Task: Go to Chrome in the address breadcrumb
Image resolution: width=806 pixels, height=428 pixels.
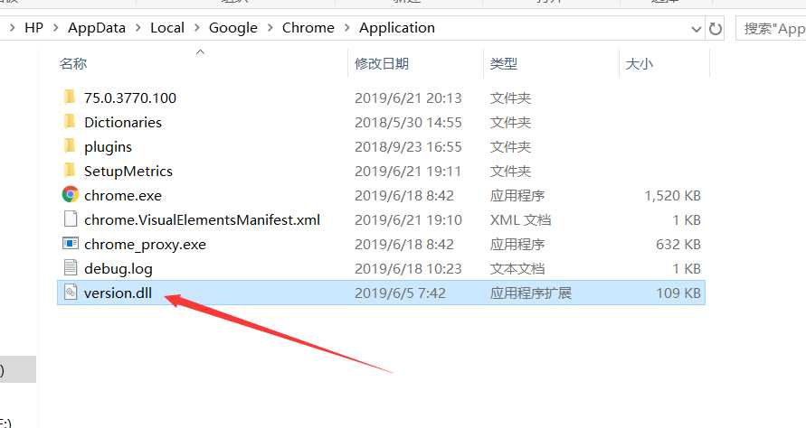Action: pos(308,28)
